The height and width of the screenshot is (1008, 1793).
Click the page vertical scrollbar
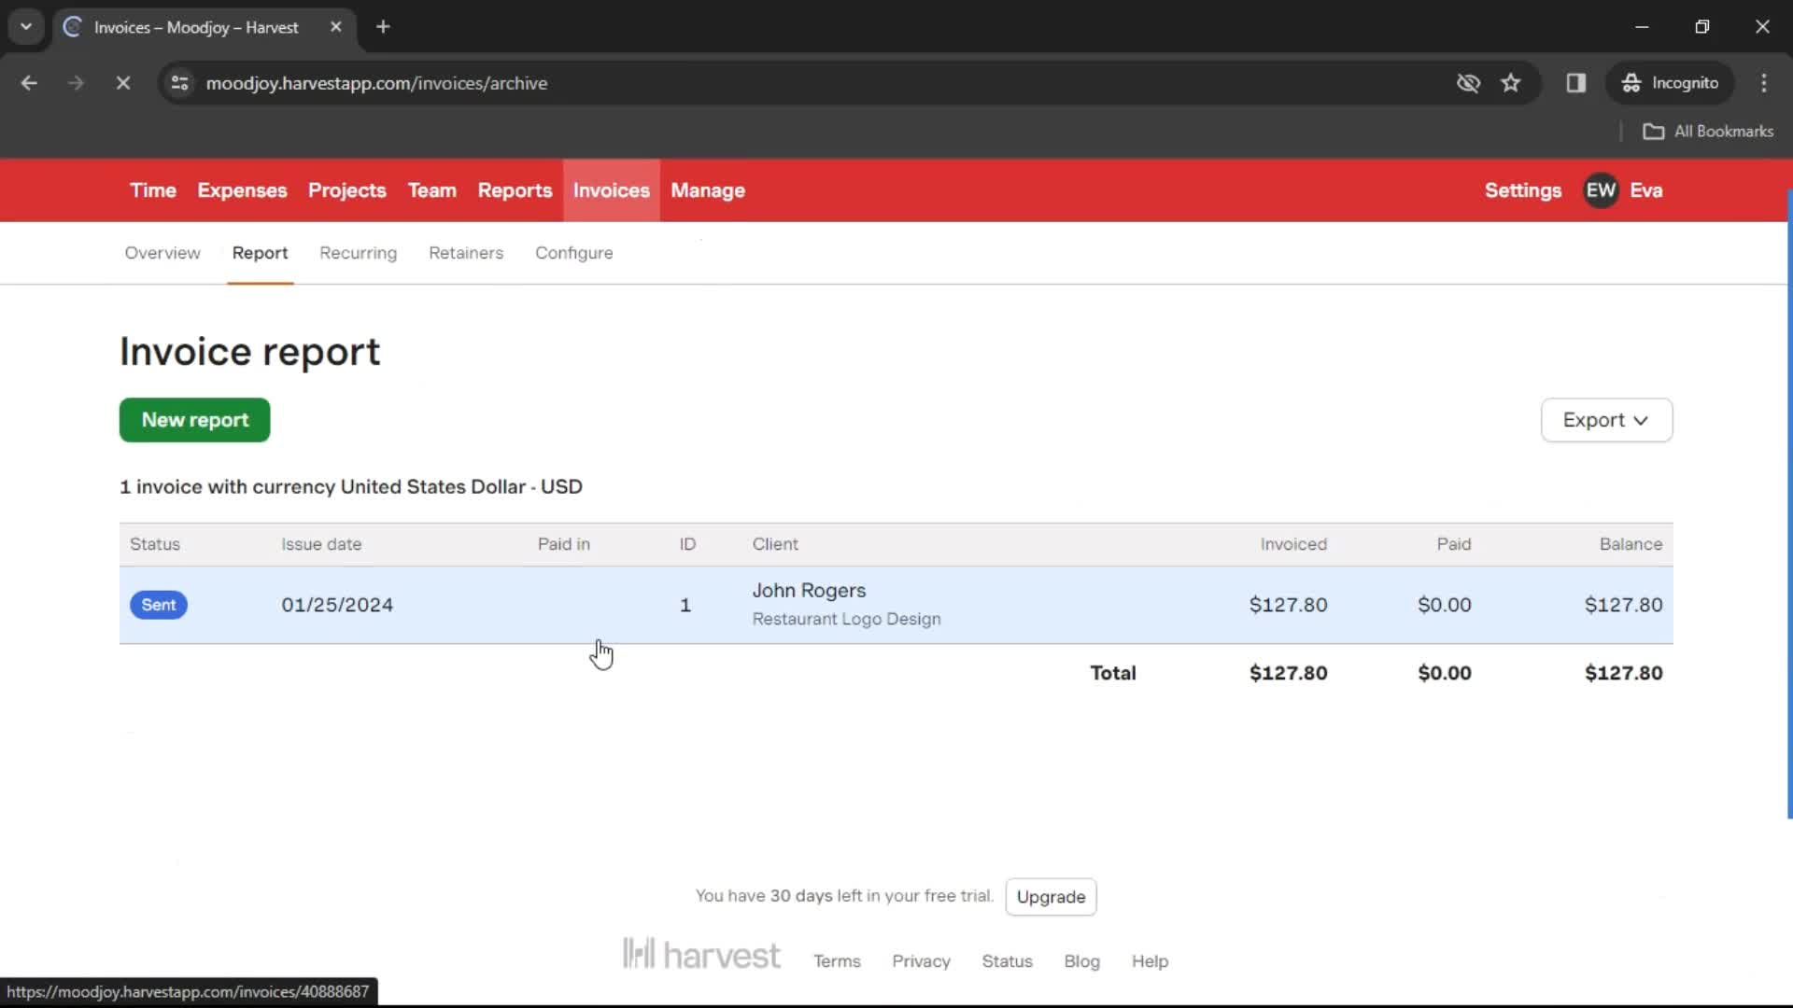pos(1789,504)
